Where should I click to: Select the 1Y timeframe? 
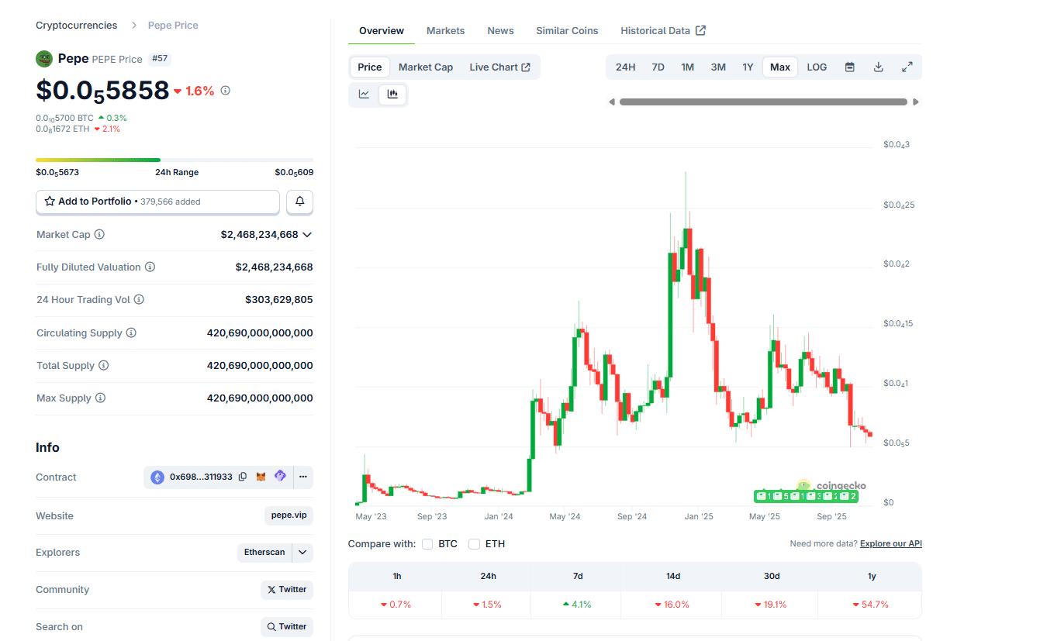click(x=748, y=67)
